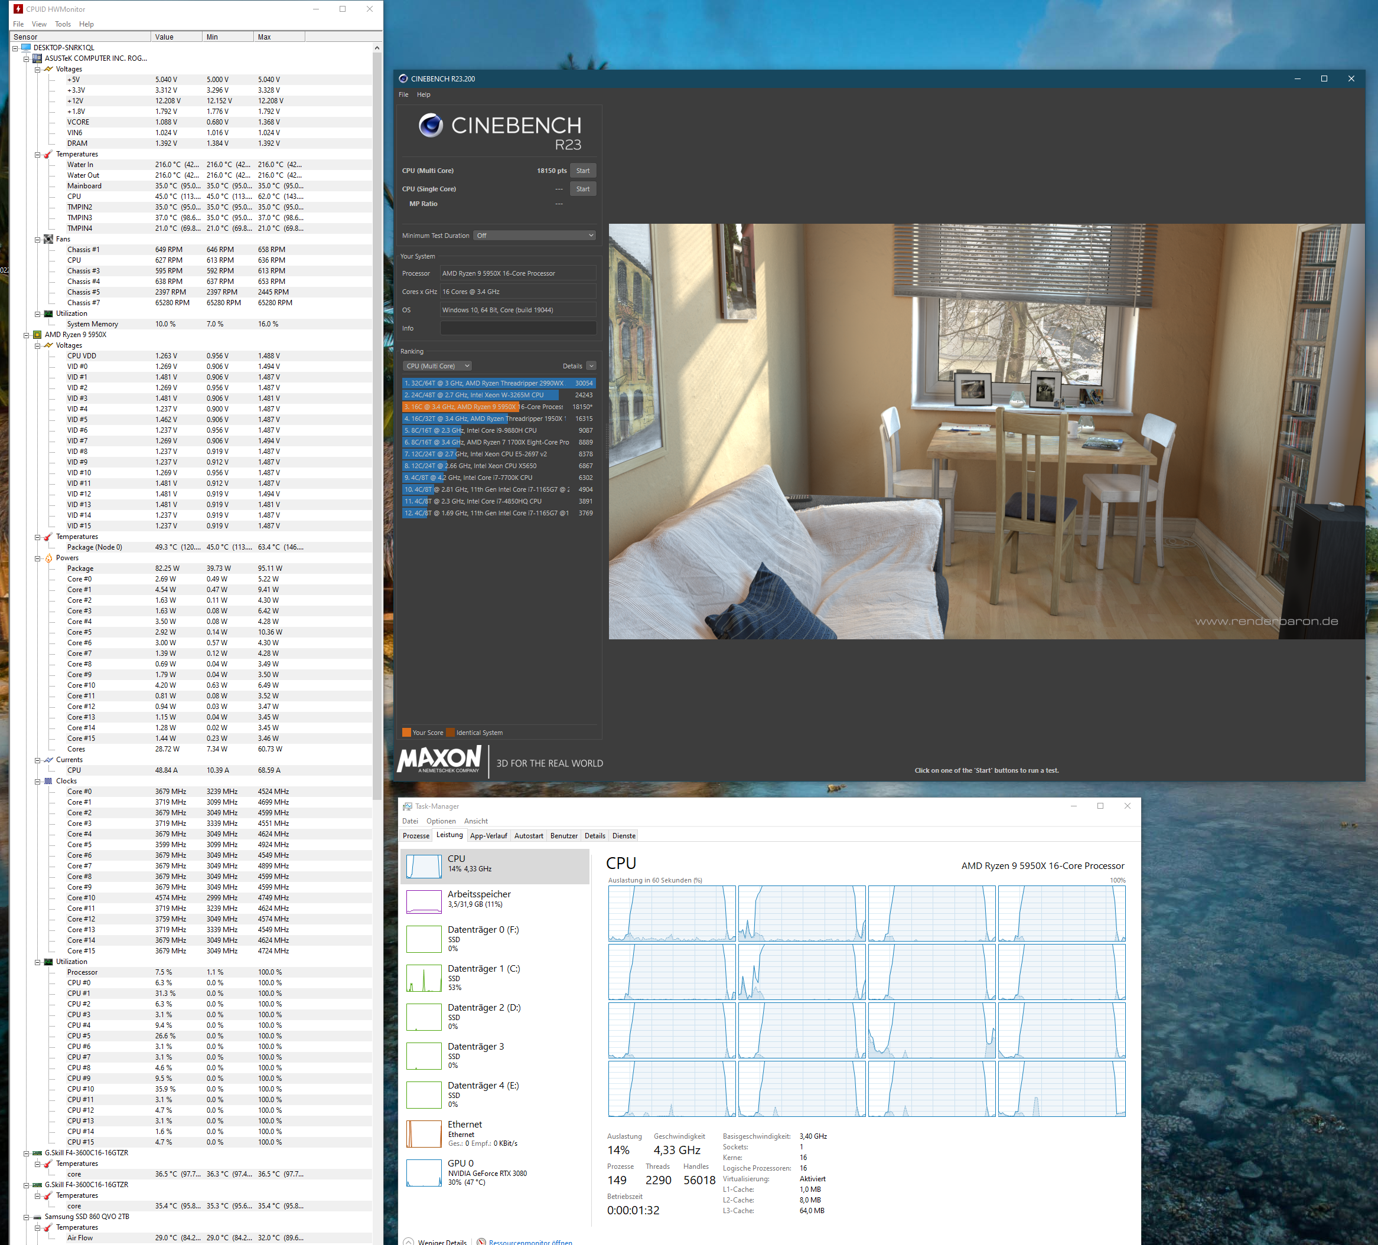Open HWMonitor Tools menu
This screenshot has width=1378, height=1245.
[x=63, y=24]
